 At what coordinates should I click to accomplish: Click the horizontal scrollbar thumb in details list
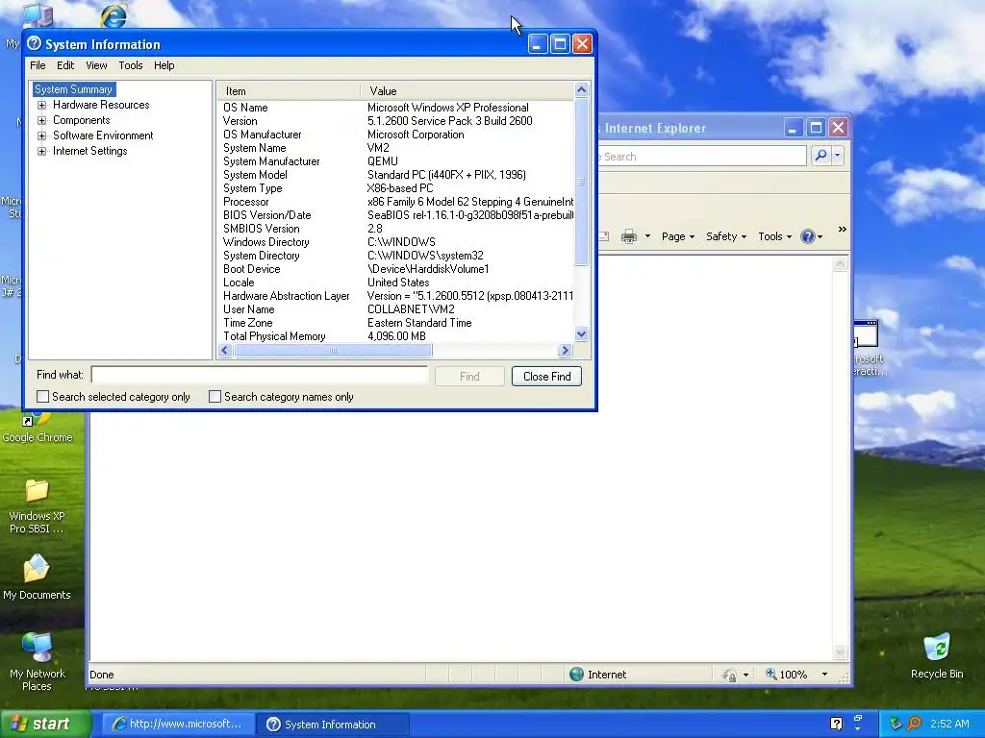(333, 350)
